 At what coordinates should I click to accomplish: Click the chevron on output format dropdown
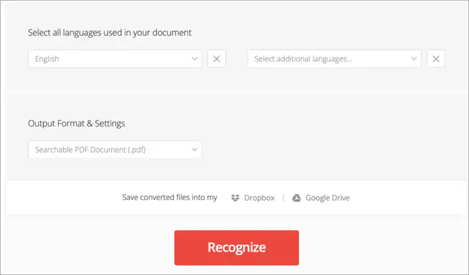195,150
